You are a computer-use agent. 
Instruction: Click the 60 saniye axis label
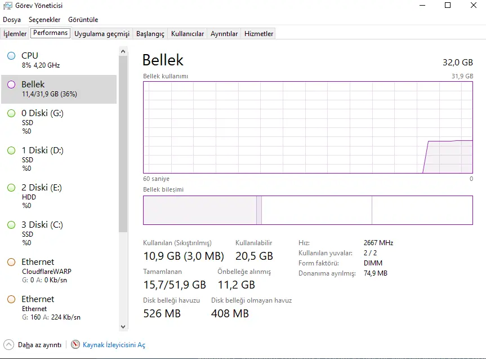156,179
